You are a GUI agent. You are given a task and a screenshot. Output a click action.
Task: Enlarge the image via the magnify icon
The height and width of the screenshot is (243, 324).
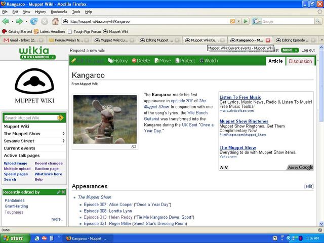[134, 146]
